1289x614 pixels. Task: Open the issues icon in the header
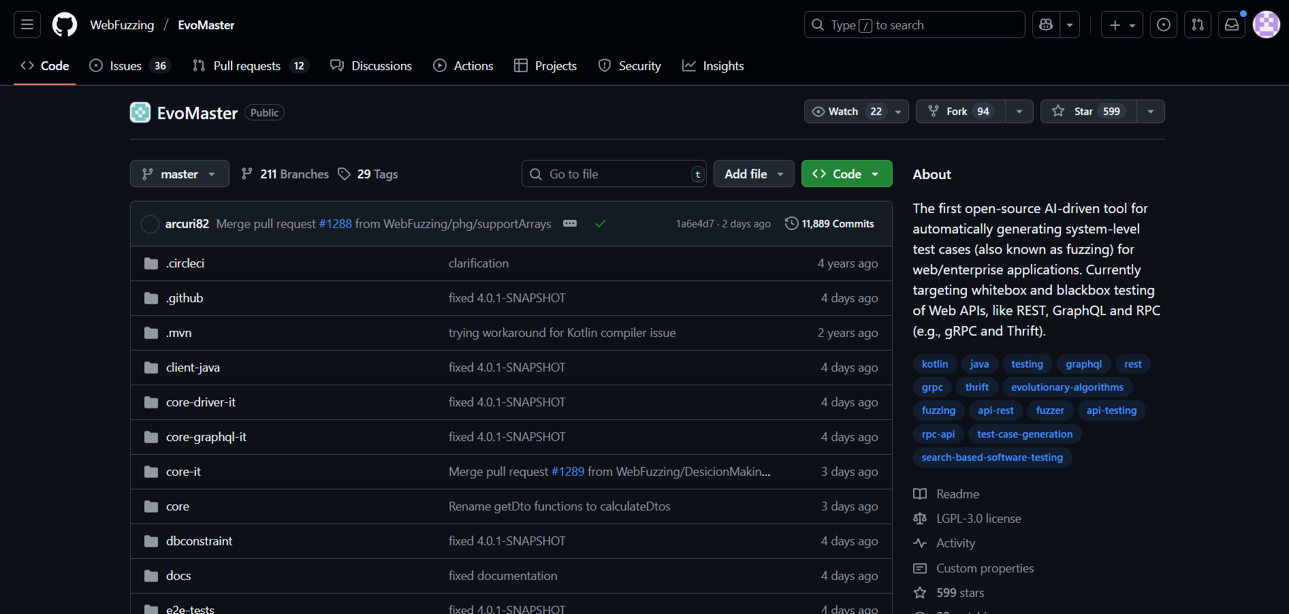(1164, 25)
